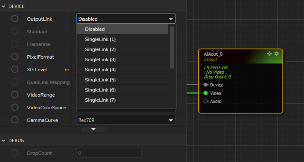Reset 3G Level with orange undo arrow
The width and height of the screenshot is (304, 162).
tap(67, 70)
